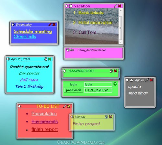This screenshot has width=162, height=145.
Task: Click the green round icon beside login field
Action: (x=115, y=84)
